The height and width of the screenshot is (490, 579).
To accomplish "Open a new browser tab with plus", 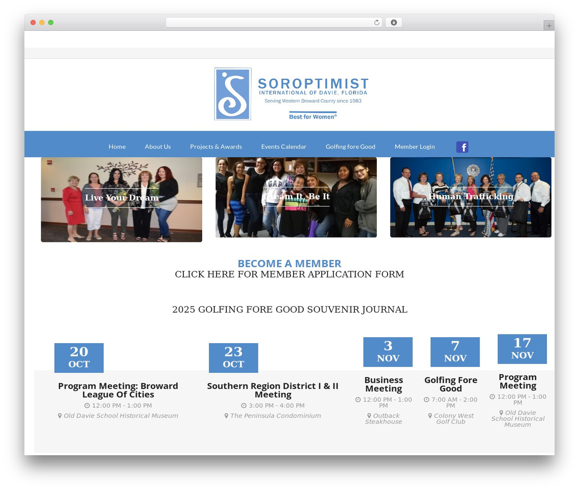I will pyautogui.click(x=549, y=26).
